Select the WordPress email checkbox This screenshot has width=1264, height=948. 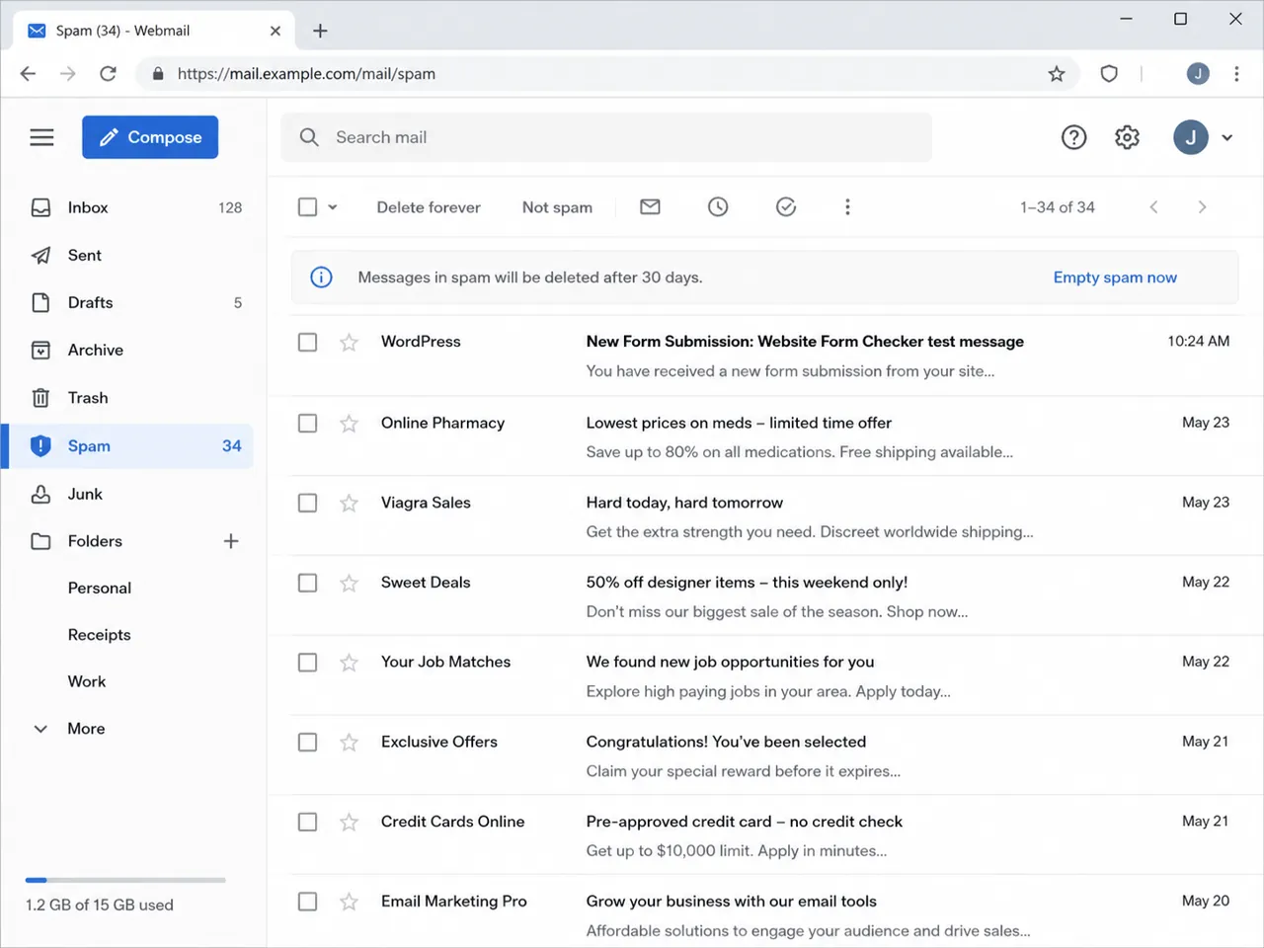[307, 342]
